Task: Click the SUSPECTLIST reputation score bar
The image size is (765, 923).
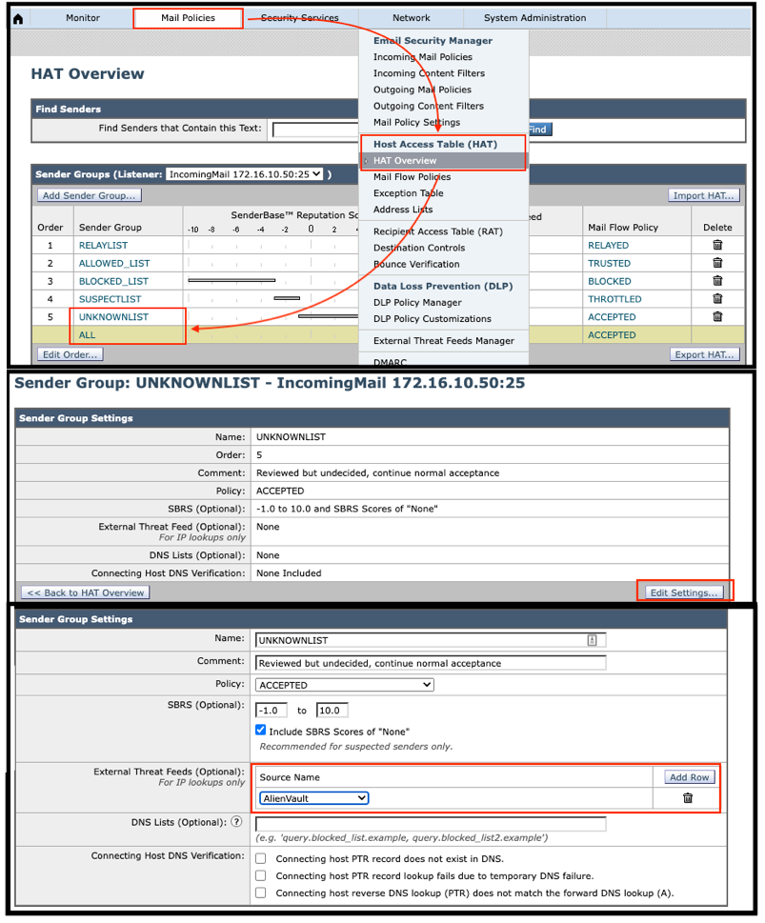Action: [x=287, y=298]
